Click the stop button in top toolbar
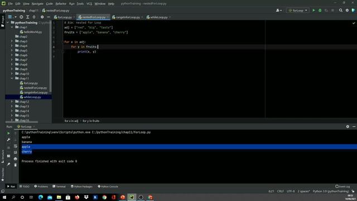Screen dimensions: 357x201 point(332,10)
